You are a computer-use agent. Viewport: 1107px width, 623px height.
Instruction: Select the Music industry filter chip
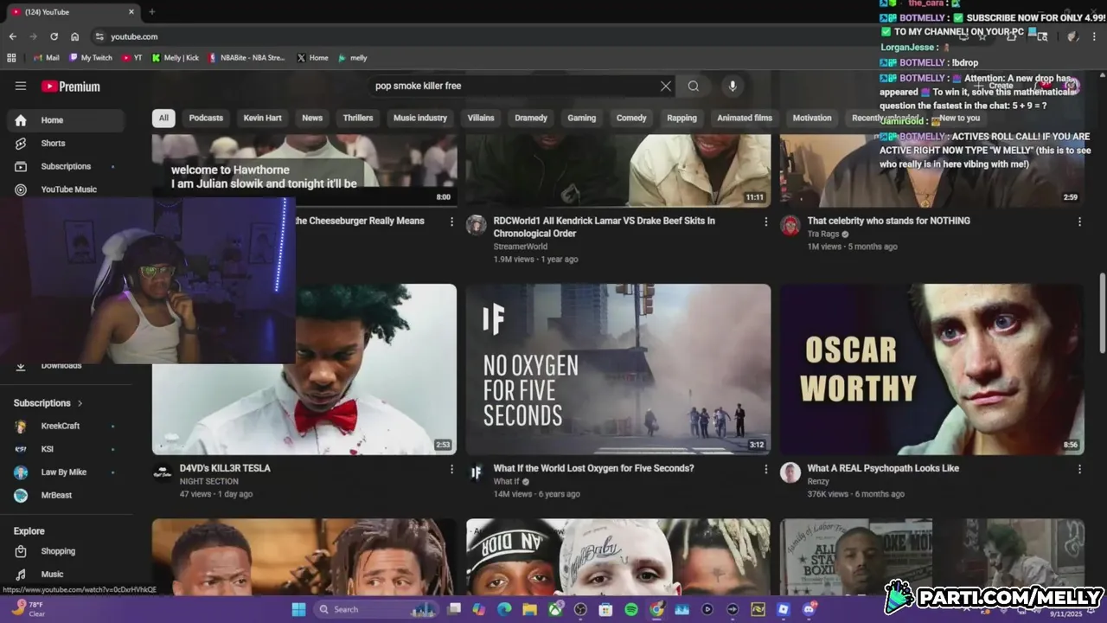tap(420, 118)
